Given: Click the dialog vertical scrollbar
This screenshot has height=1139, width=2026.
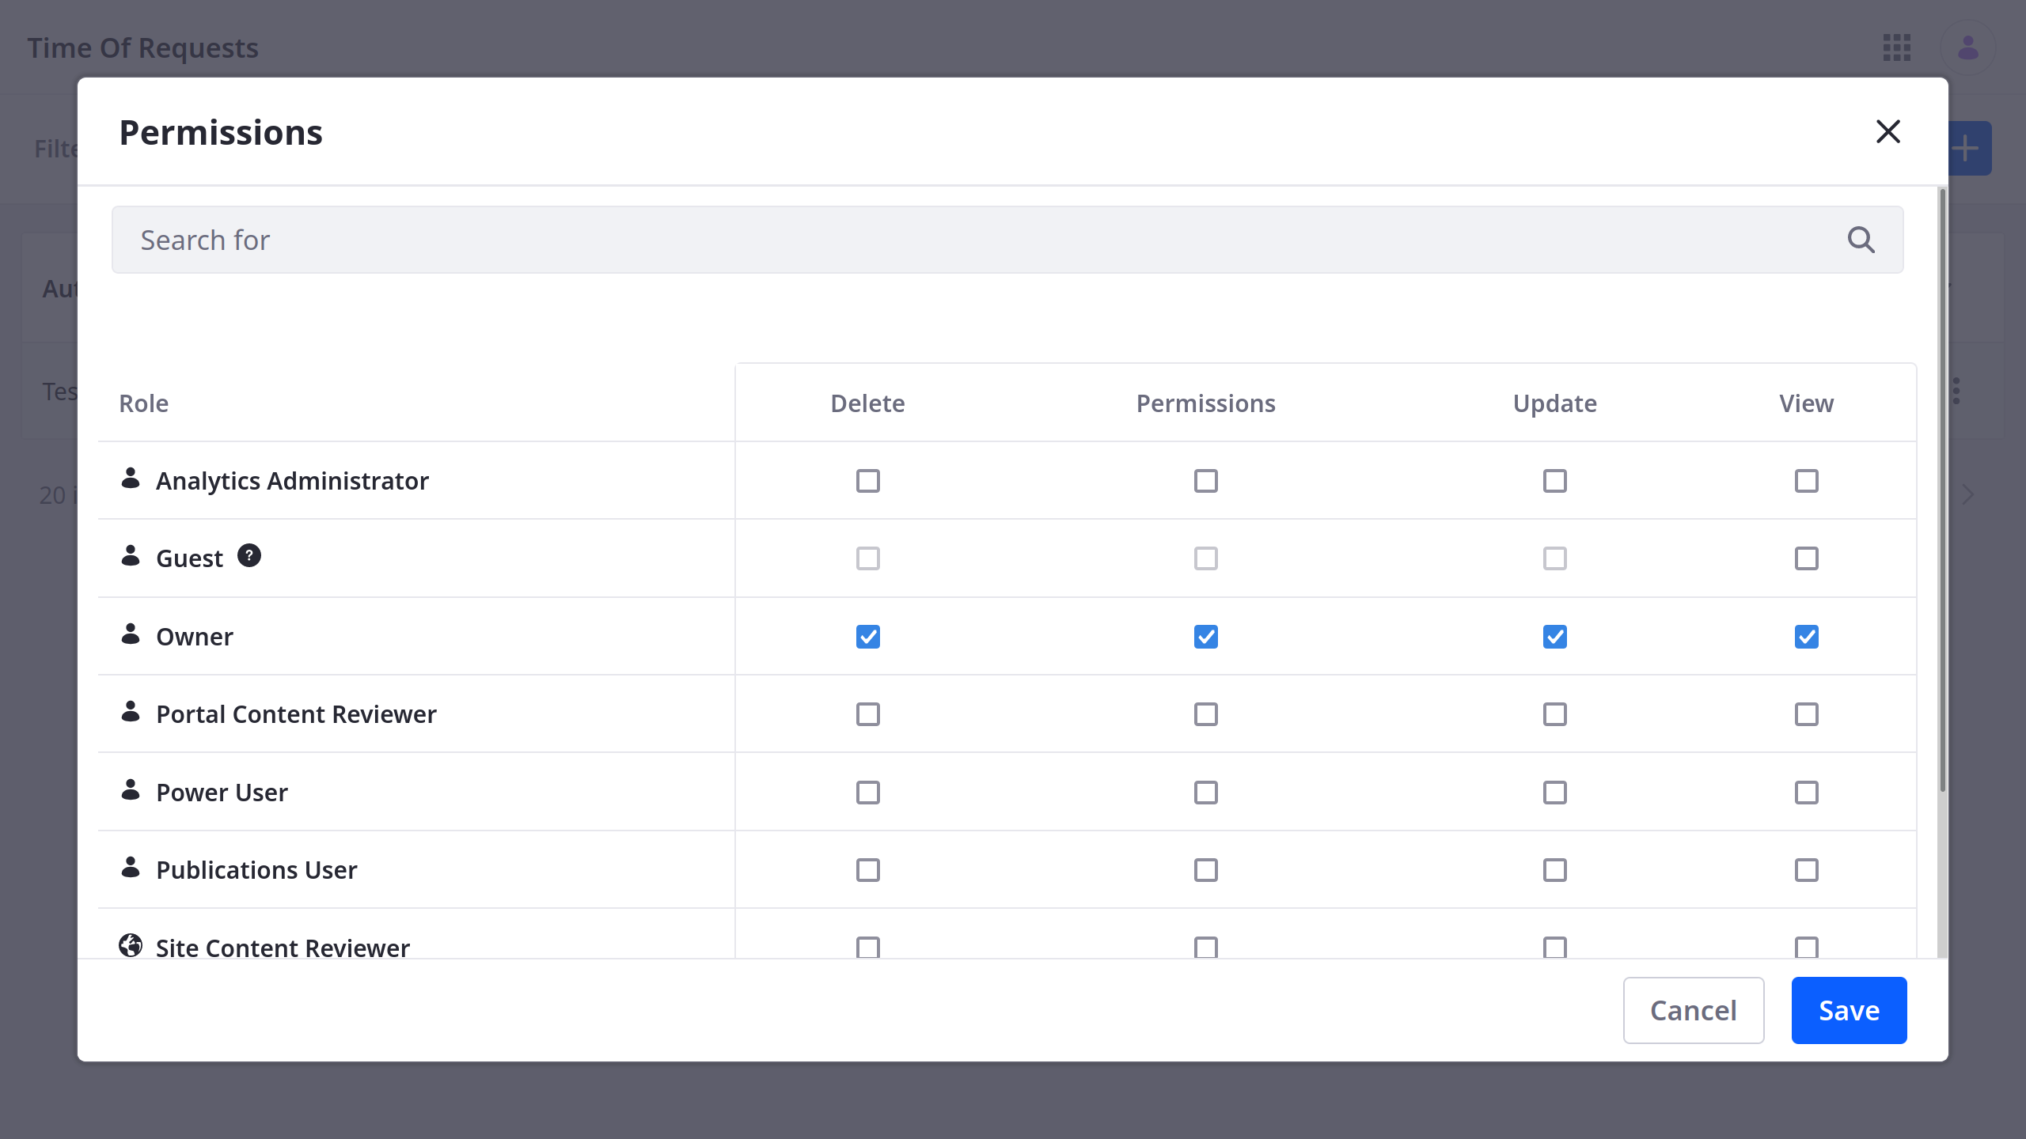Looking at the screenshot, I should [1943, 490].
